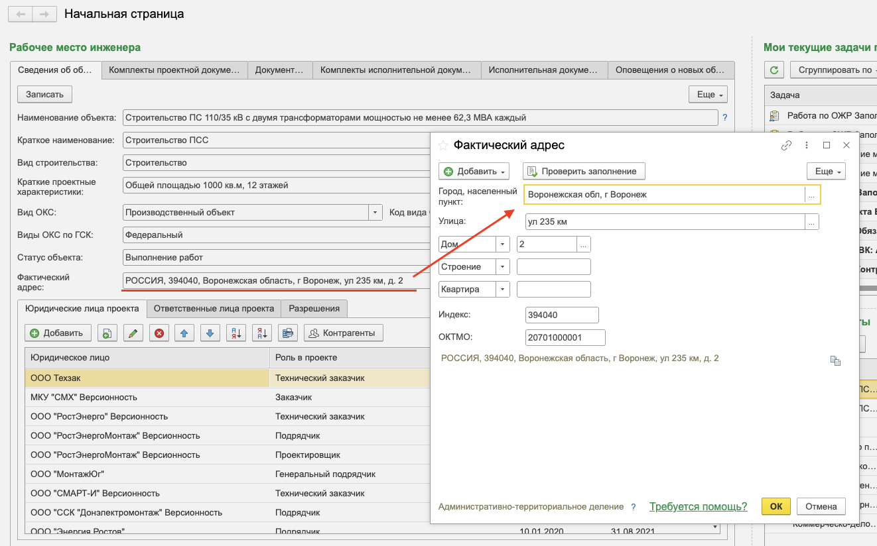Image resolution: width=877 pixels, height=546 pixels.
Task: Open Вид ОКС dropdown arrow
Action: click(375, 213)
